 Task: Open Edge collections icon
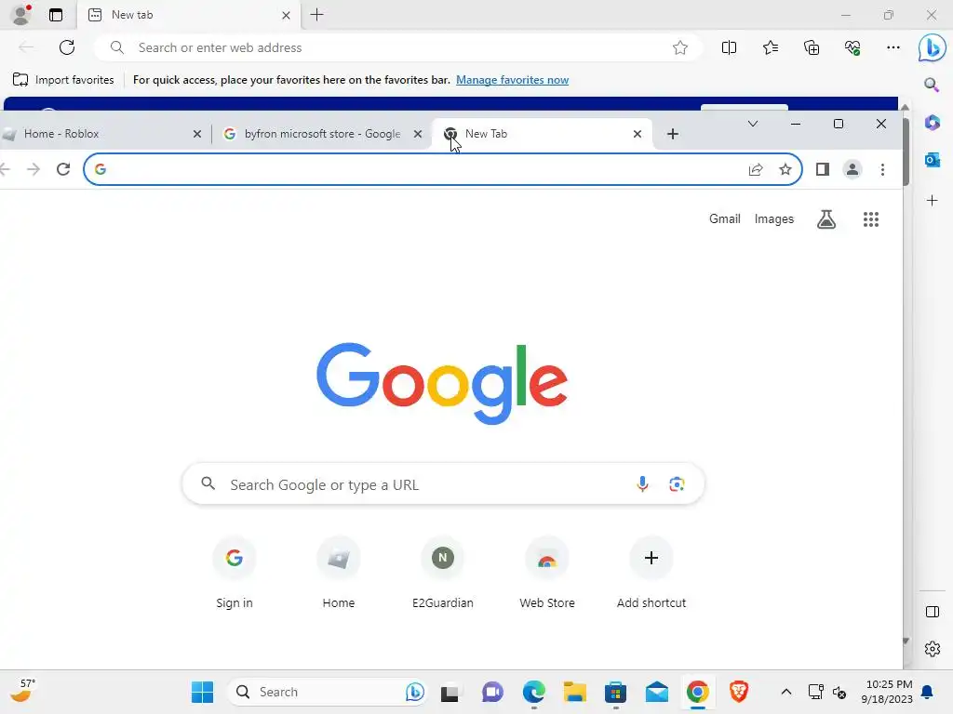pyautogui.click(x=812, y=47)
